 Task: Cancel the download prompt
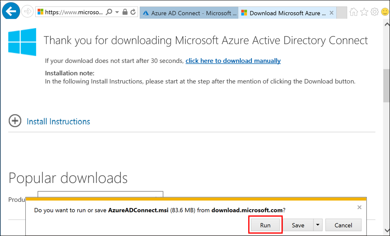pyautogui.click(x=343, y=225)
